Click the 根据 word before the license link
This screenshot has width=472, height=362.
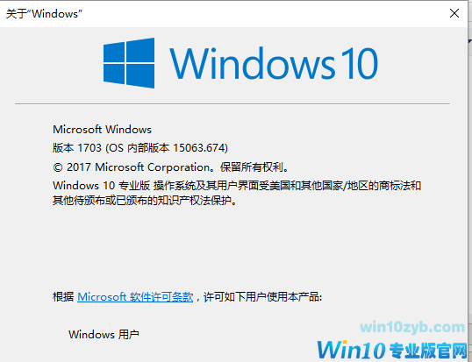63,297
